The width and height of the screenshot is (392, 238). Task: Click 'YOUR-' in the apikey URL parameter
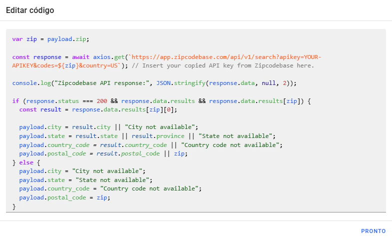click(x=312, y=57)
